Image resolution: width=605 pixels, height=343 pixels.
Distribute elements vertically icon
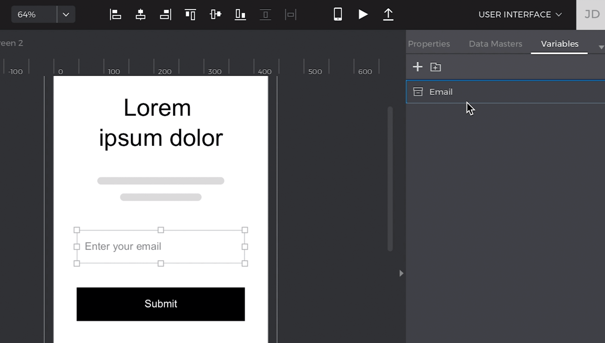click(265, 14)
